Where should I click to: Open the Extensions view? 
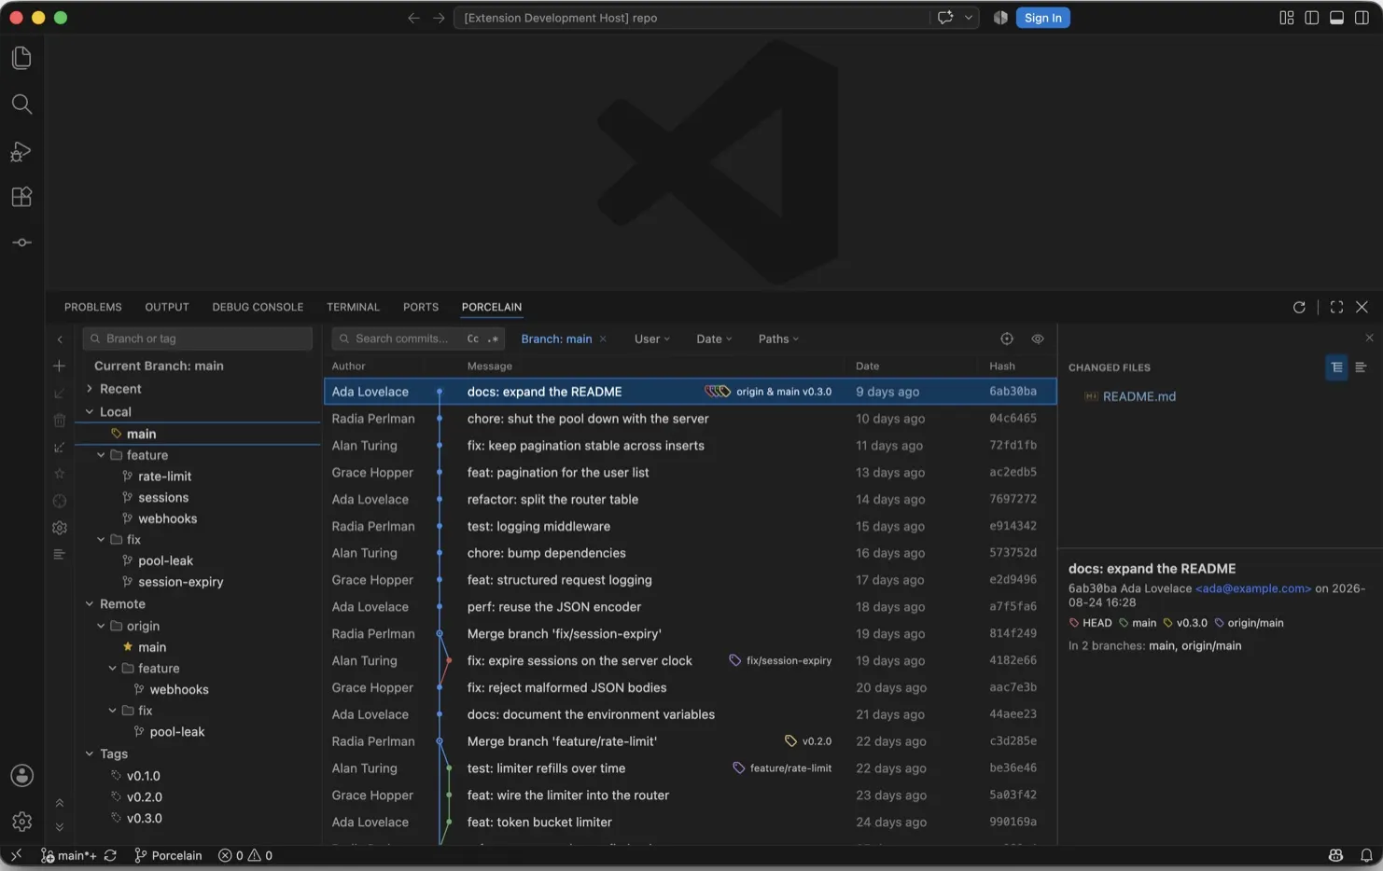(x=21, y=197)
